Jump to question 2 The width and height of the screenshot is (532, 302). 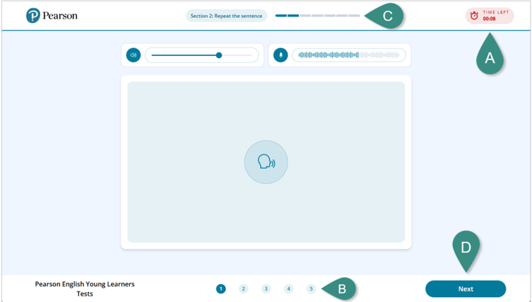[x=244, y=289]
